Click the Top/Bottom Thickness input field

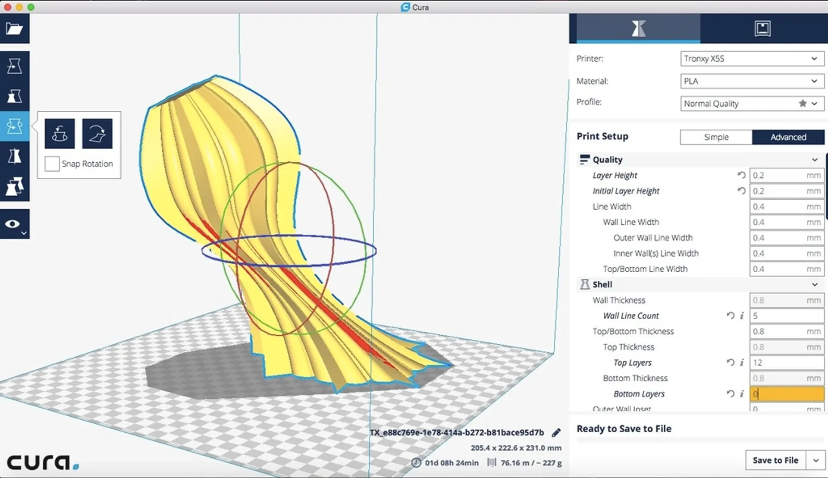[x=787, y=331]
